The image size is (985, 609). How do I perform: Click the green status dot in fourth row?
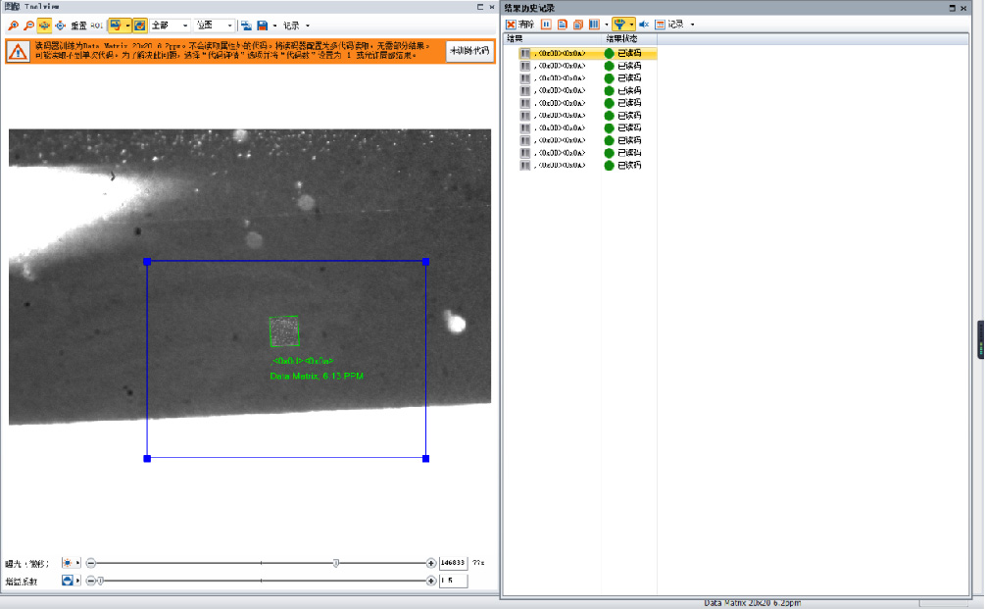[x=609, y=90]
